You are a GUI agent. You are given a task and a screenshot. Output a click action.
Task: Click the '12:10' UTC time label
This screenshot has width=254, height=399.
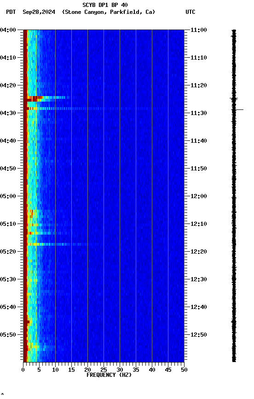(199, 224)
